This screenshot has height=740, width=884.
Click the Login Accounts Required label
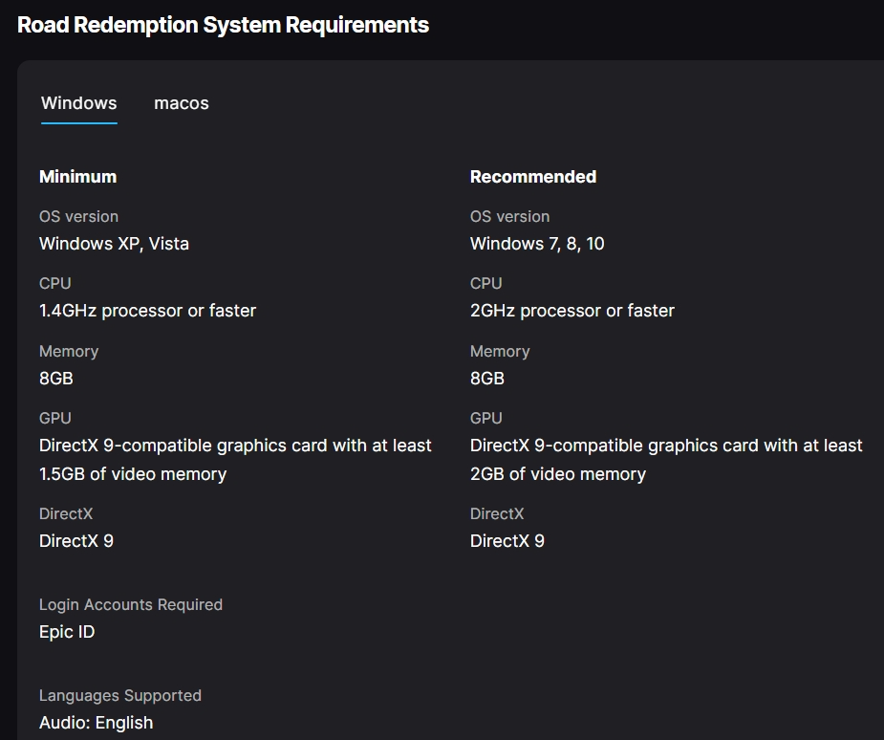coord(131,604)
